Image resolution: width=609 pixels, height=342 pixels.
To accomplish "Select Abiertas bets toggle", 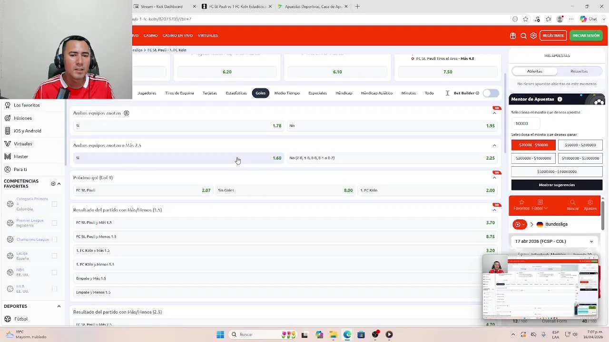I will (x=534, y=71).
